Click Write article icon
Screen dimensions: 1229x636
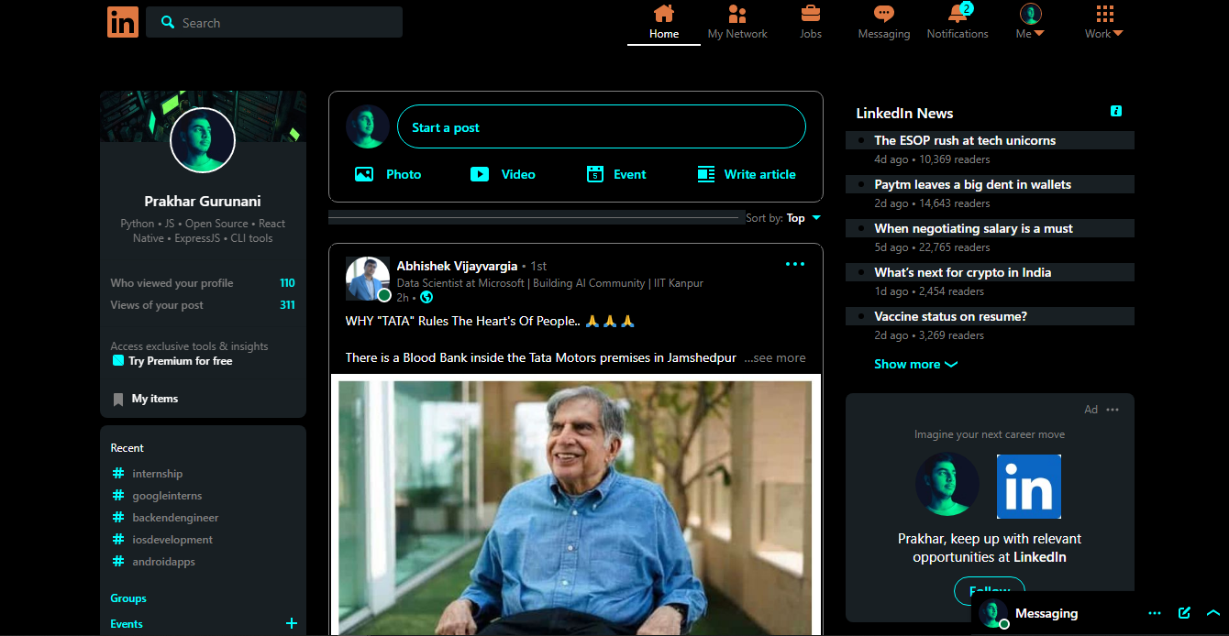click(706, 174)
